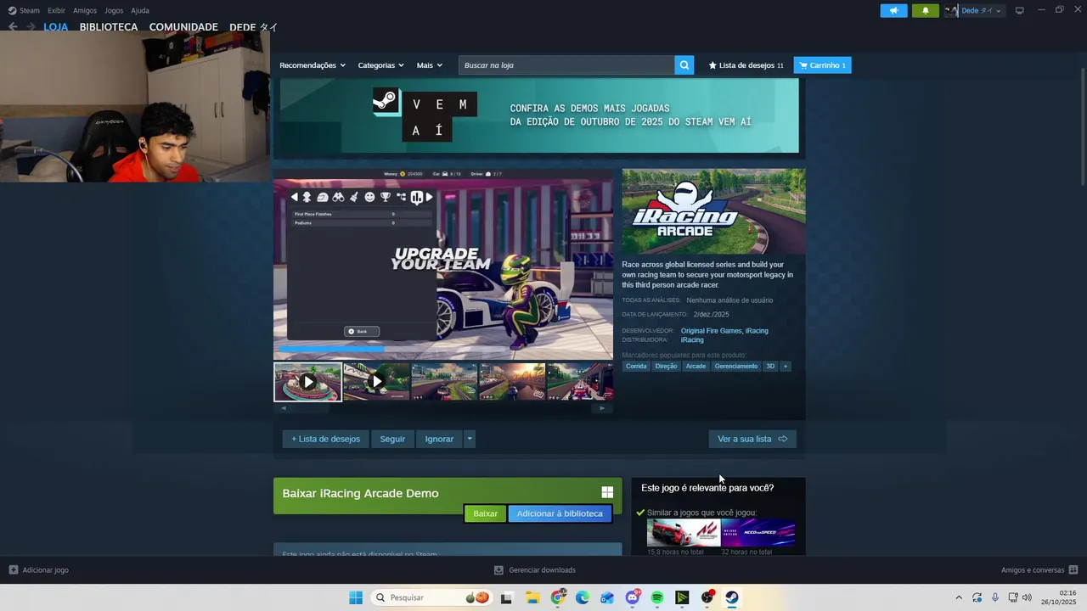The width and height of the screenshot is (1087, 611).
Task: Click the store search magnifier button
Action: (684, 65)
